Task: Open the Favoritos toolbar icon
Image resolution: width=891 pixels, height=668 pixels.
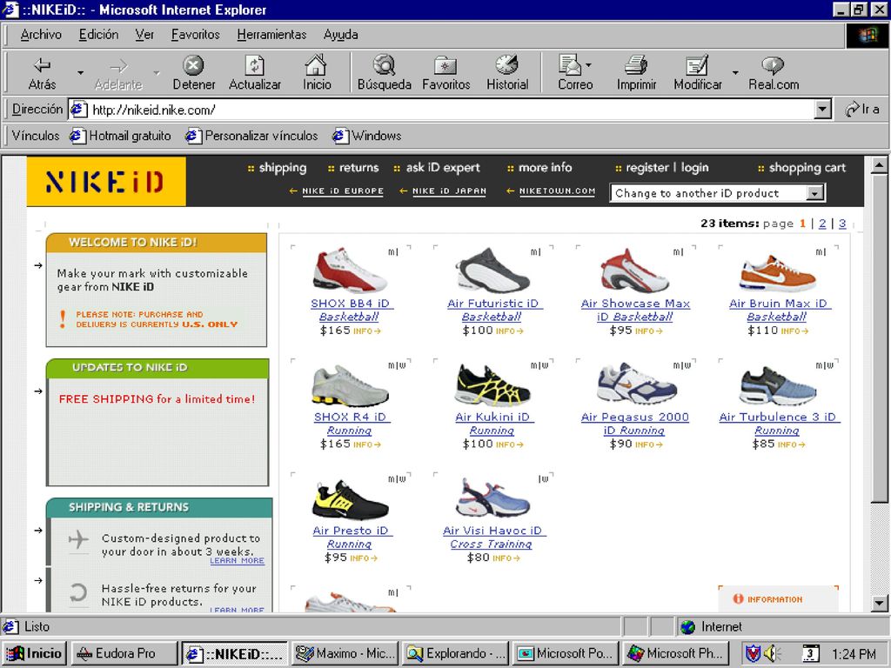Action: coord(445,66)
